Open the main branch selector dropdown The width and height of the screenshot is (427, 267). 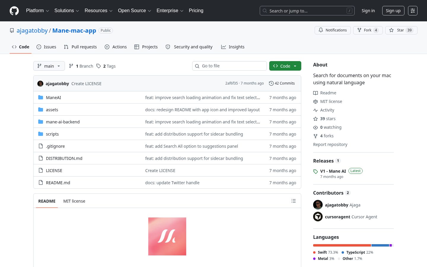[49, 66]
